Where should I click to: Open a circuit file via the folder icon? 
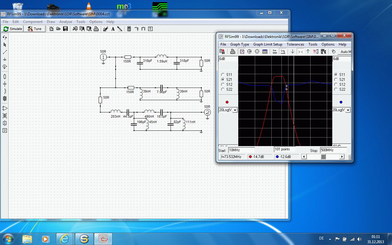click(58, 29)
